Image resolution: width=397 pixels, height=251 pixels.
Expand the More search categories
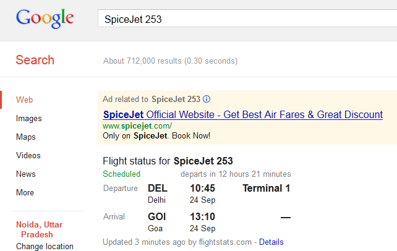(25, 192)
